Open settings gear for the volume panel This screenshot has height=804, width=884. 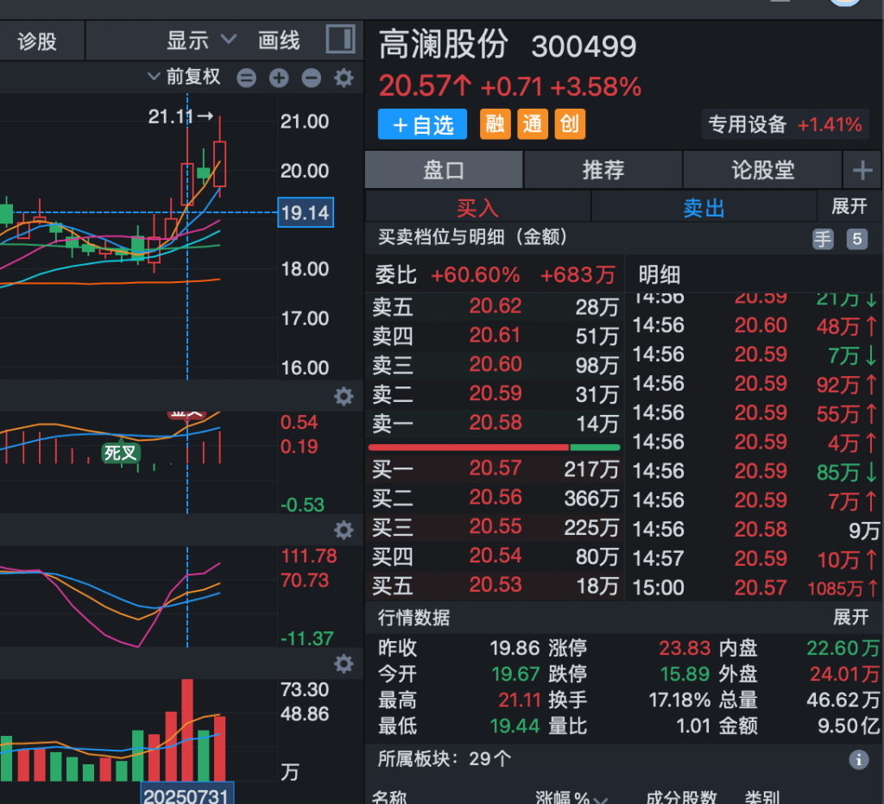(x=344, y=663)
